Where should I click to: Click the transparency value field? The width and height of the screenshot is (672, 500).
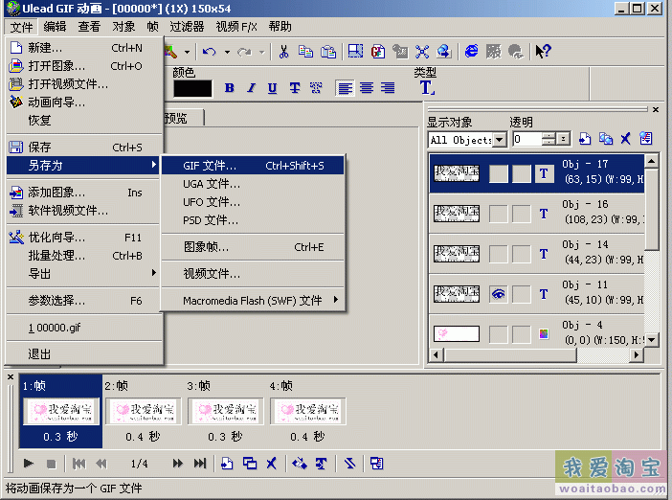point(527,139)
